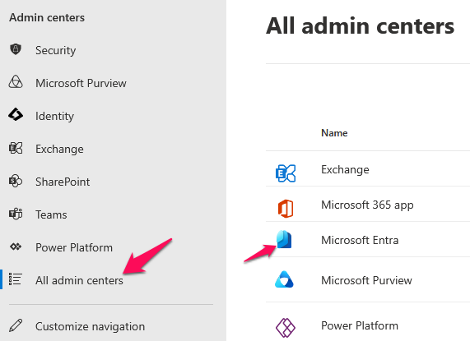Click the Exchange icon in sidebar
The width and height of the screenshot is (470, 341).
pyautogui.click(x=16, y=148)
